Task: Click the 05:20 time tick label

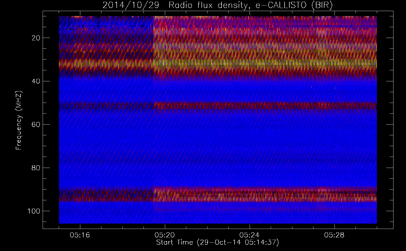Action: (x=165, y=235)
